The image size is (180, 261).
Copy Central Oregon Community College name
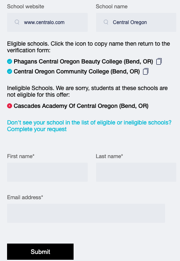coord(145,71)
